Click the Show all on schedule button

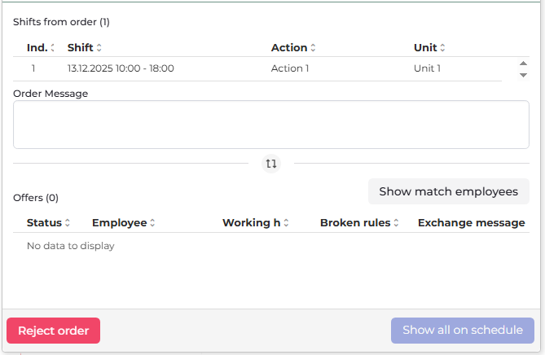463,331
